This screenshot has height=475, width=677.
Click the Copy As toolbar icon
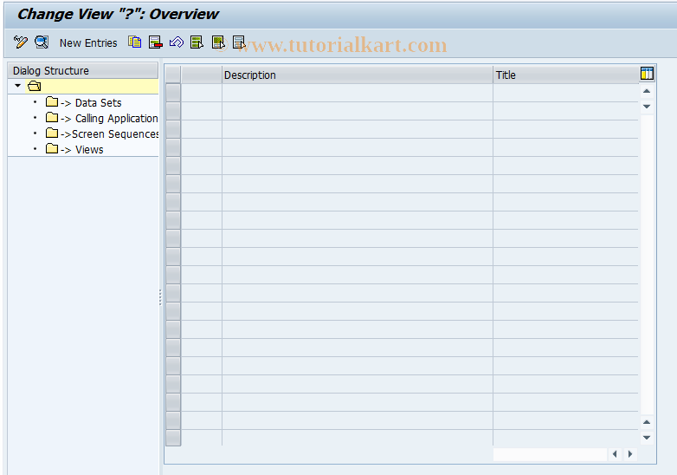click(x=135, y=42)
